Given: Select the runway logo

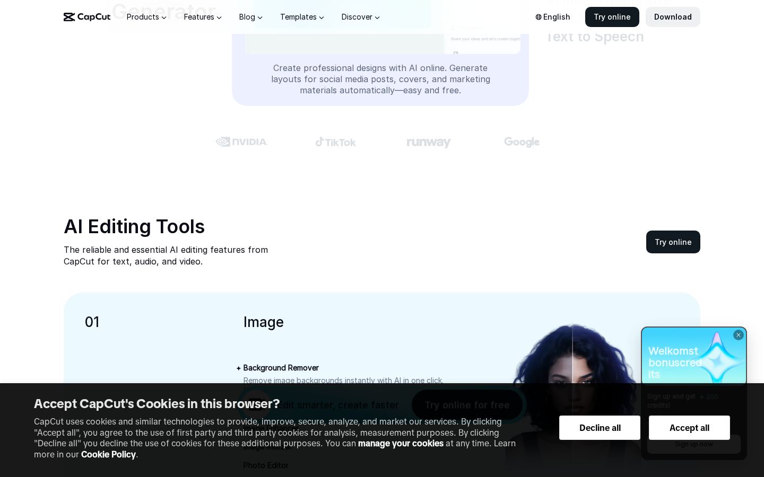Looking at the screenshot, I should coord(429,142).
